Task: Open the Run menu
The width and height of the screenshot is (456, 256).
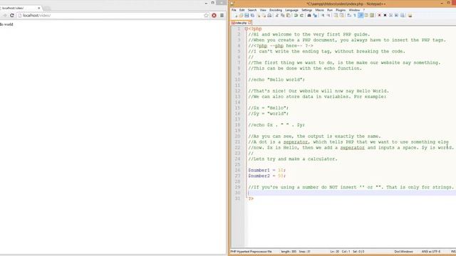Action: [330, 10]
